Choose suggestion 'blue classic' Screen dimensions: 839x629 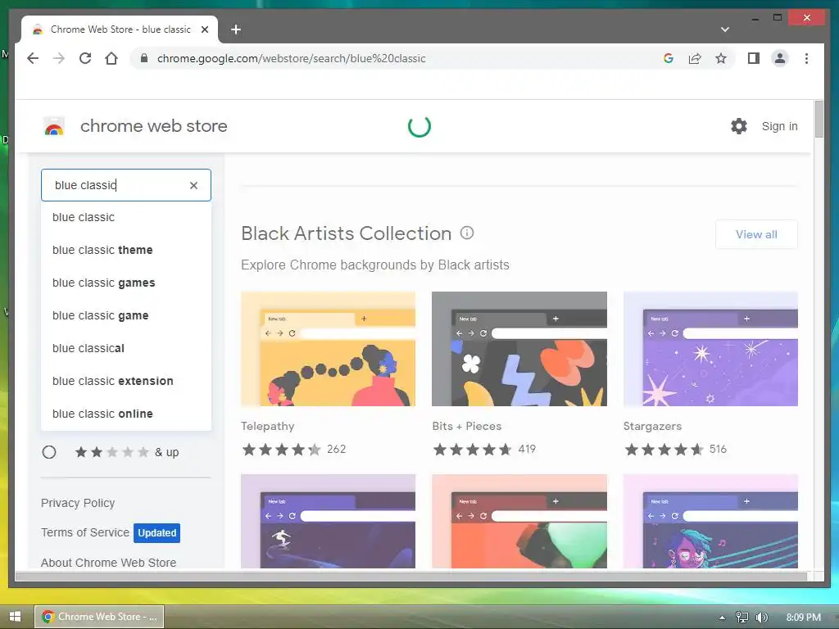pyautogui.click(x=126, y=217)
